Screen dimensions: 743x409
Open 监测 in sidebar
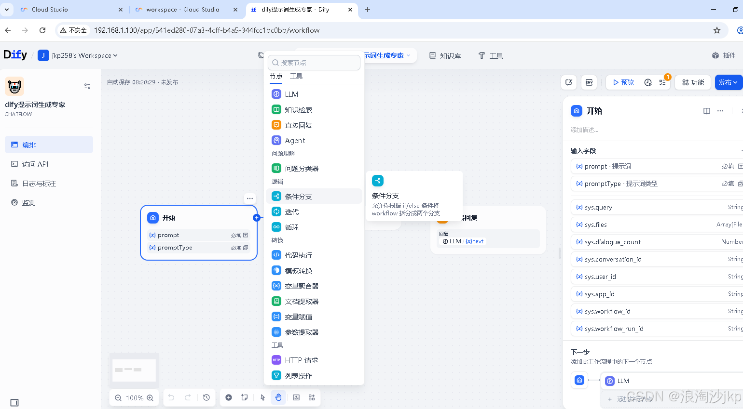click(x=49, y=202)
